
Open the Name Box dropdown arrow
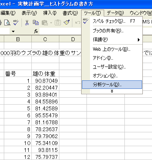pos(13,31)
